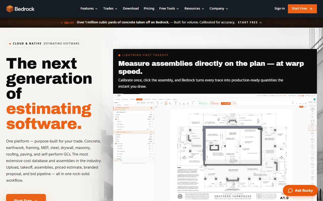Go to the Pricing page
Image resolution: width=323 pixels, height=201 pixels.
[149, 9]
